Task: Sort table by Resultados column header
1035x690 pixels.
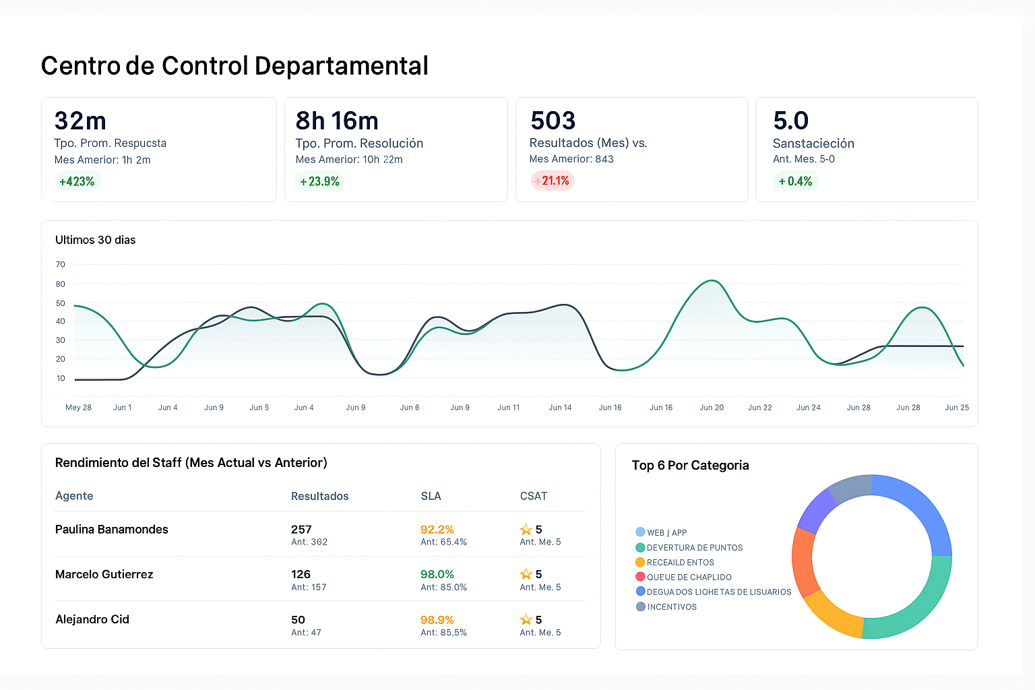Action: (x=319, y=496)
